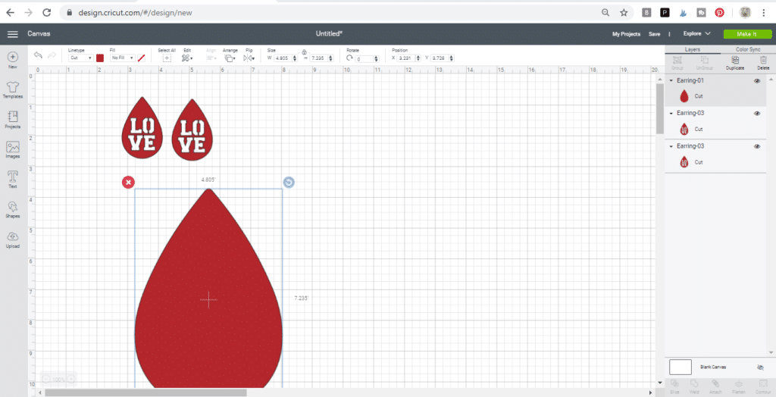Toggle visibility of the middle Earring-03 layer
Viewport: 776px width, 397px height.
pyautogui.click(x=757, y=113)
